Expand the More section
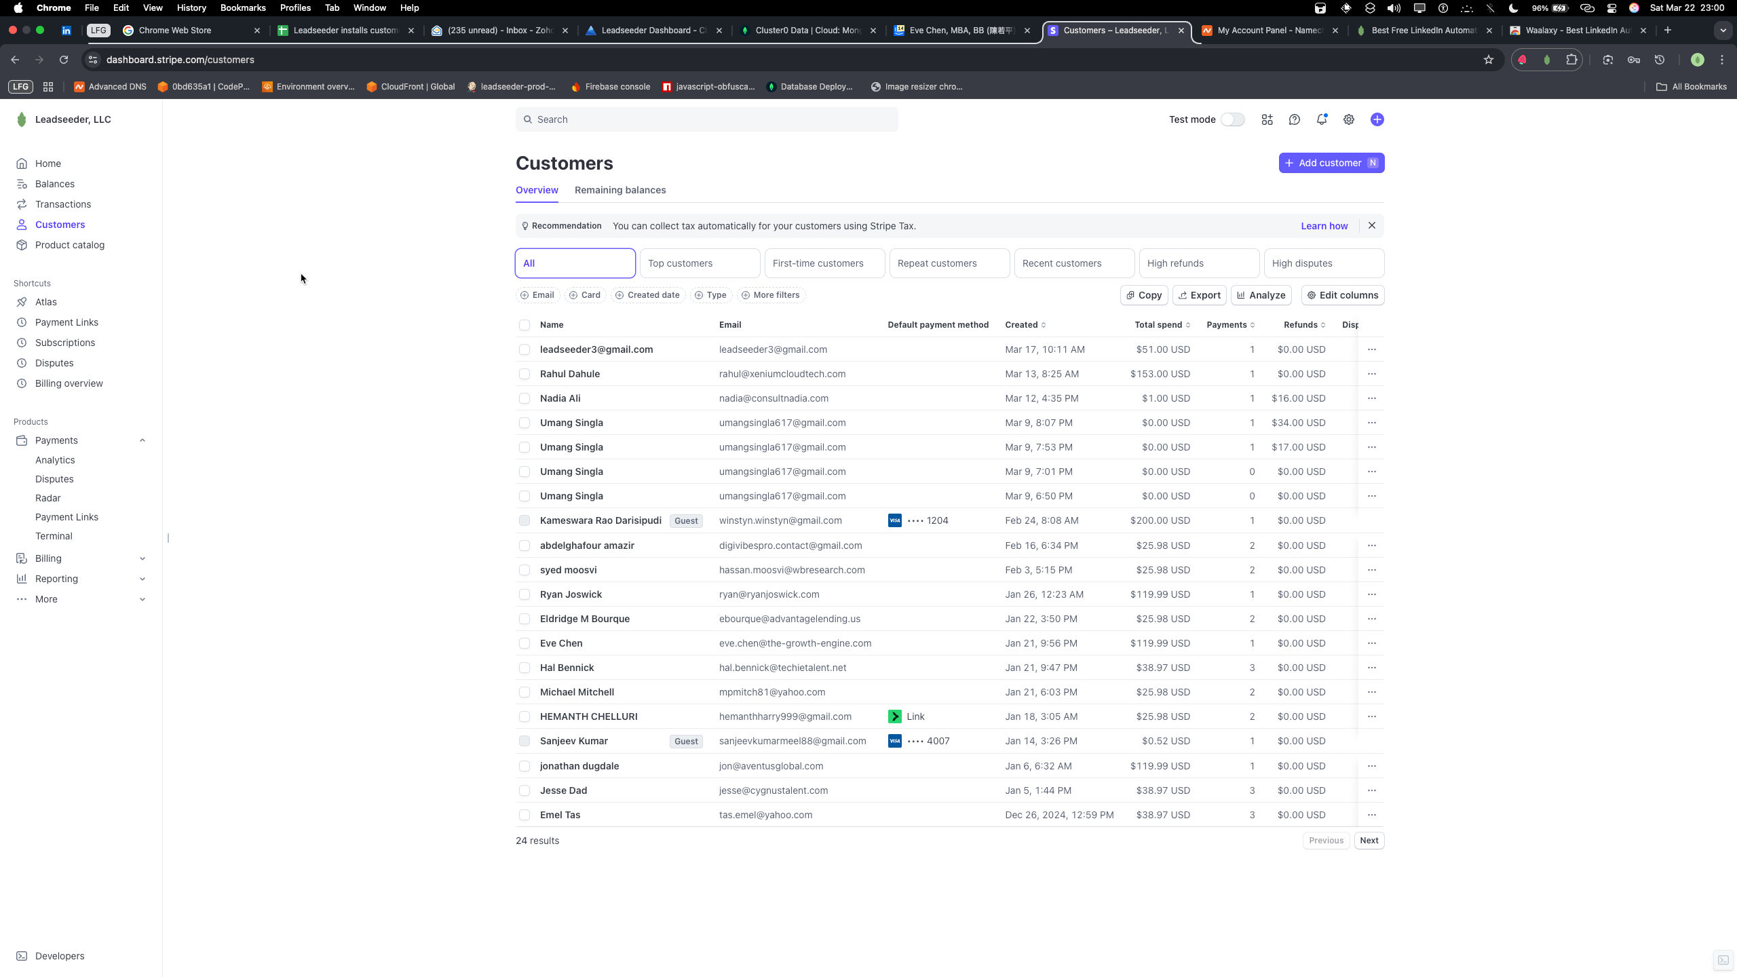The width and height of the screenshot is (1737, 977). pos(81,599)
